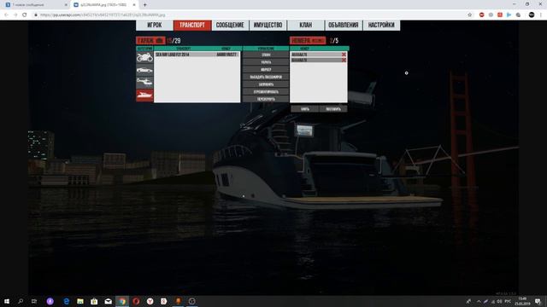
Task: Click the red adblock extension icon
Action: tap(482, 15)
